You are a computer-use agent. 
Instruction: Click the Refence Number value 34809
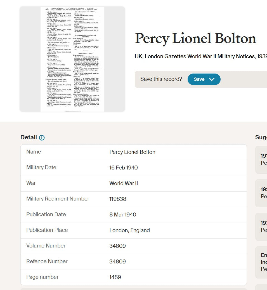pos(117,261)
